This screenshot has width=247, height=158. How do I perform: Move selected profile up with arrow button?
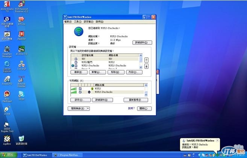(146, 60)
